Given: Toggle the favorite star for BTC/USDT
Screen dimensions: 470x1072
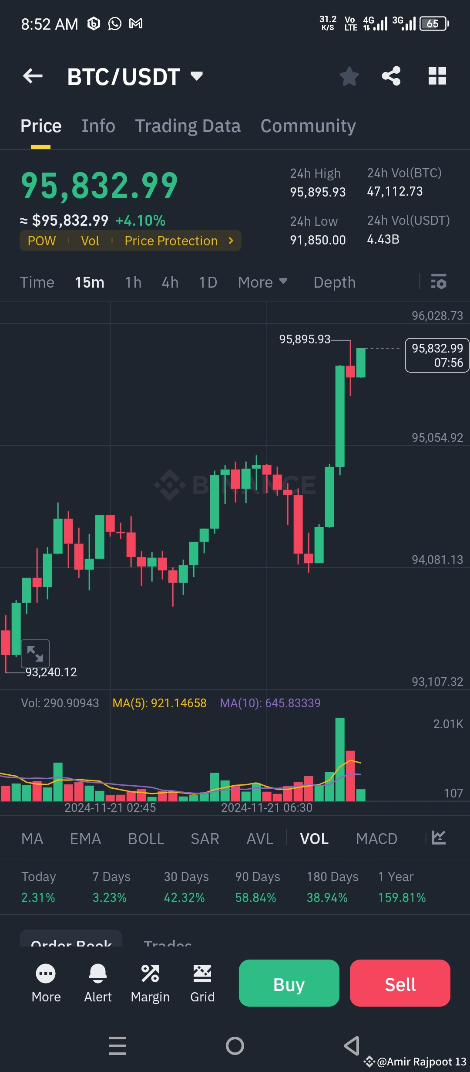Looking at the screenshot, I should click(x=349, y=76).
